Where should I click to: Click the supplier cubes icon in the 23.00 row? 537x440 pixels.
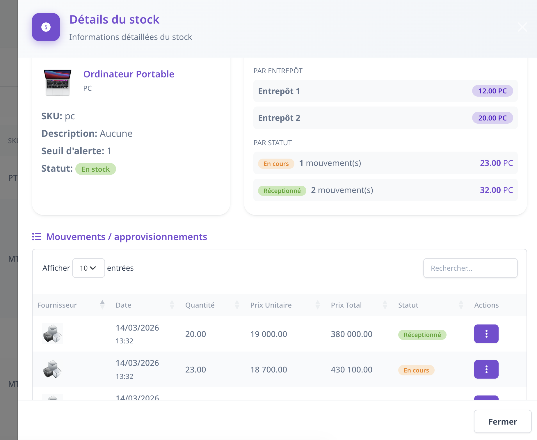(x=52, y=369)
